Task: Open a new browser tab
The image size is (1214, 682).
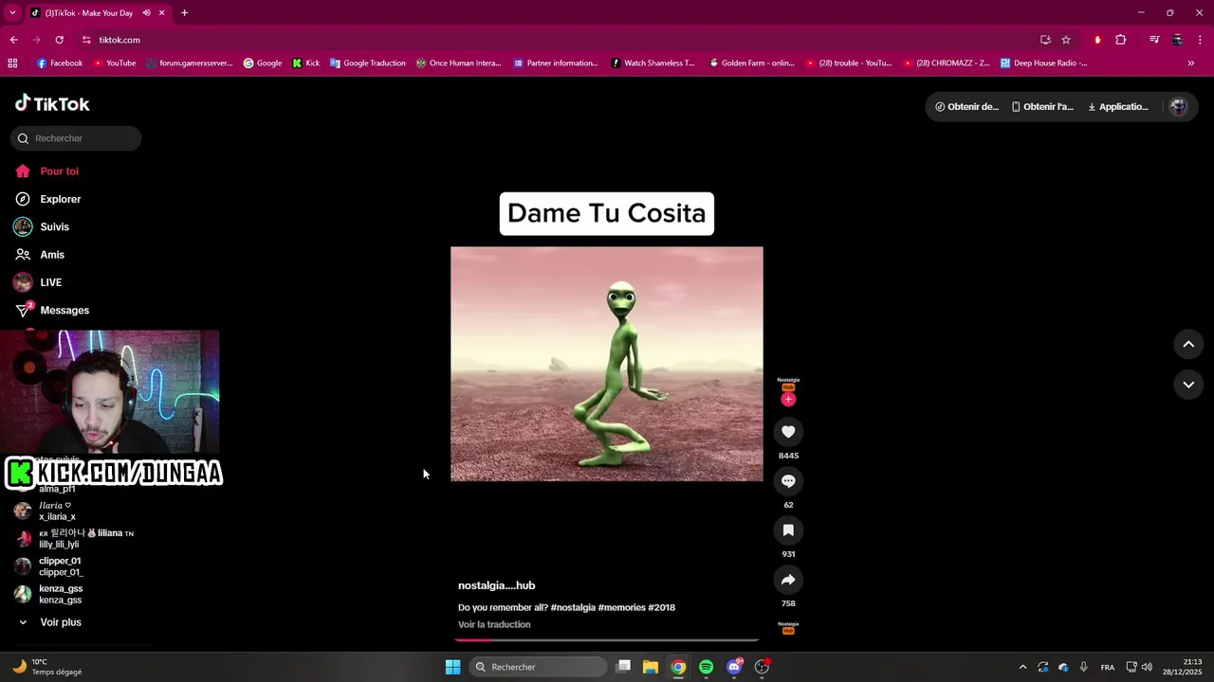Action: tap(184, 13)
